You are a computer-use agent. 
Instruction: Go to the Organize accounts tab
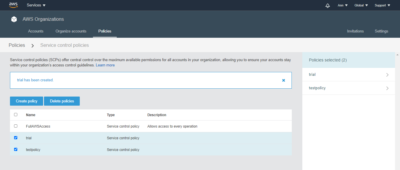coord(71,31)
